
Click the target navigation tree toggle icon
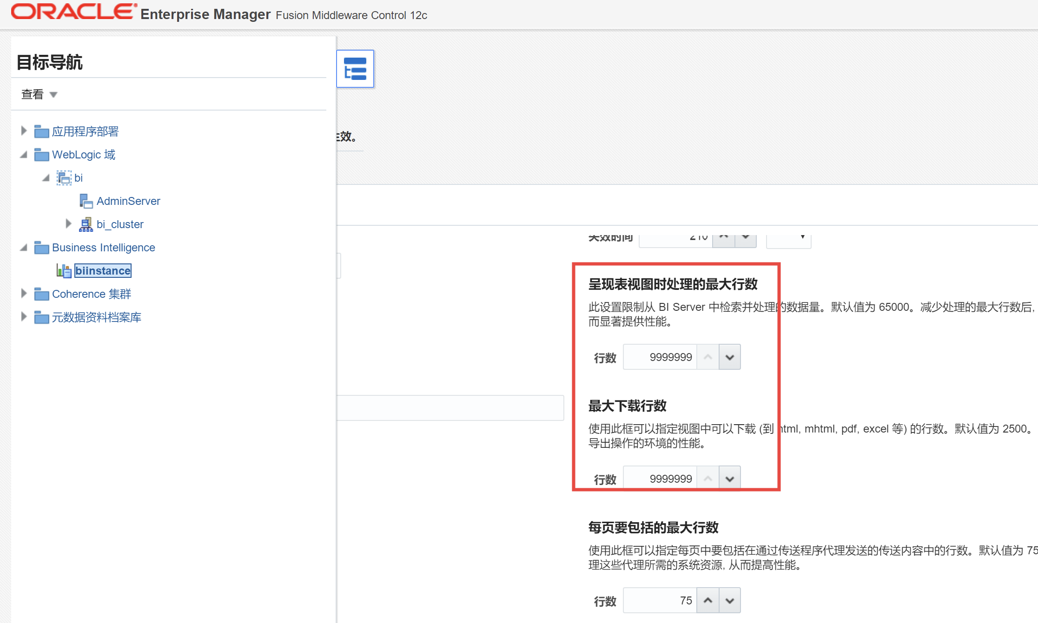(355, 69)
